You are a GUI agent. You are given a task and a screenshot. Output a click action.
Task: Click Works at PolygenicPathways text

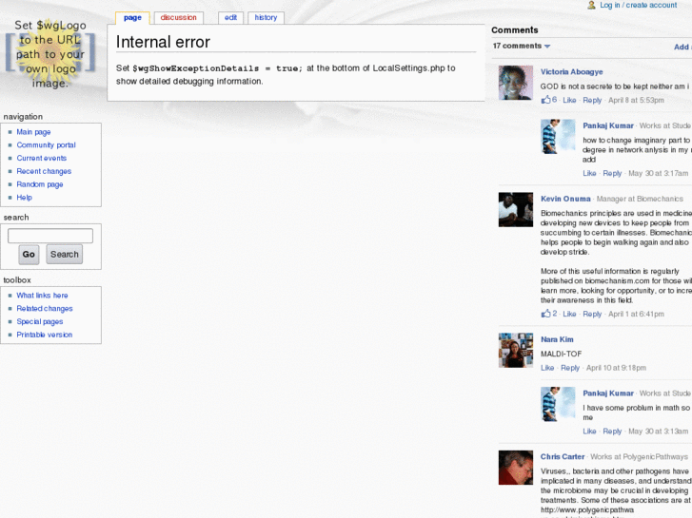click(639, 457)
